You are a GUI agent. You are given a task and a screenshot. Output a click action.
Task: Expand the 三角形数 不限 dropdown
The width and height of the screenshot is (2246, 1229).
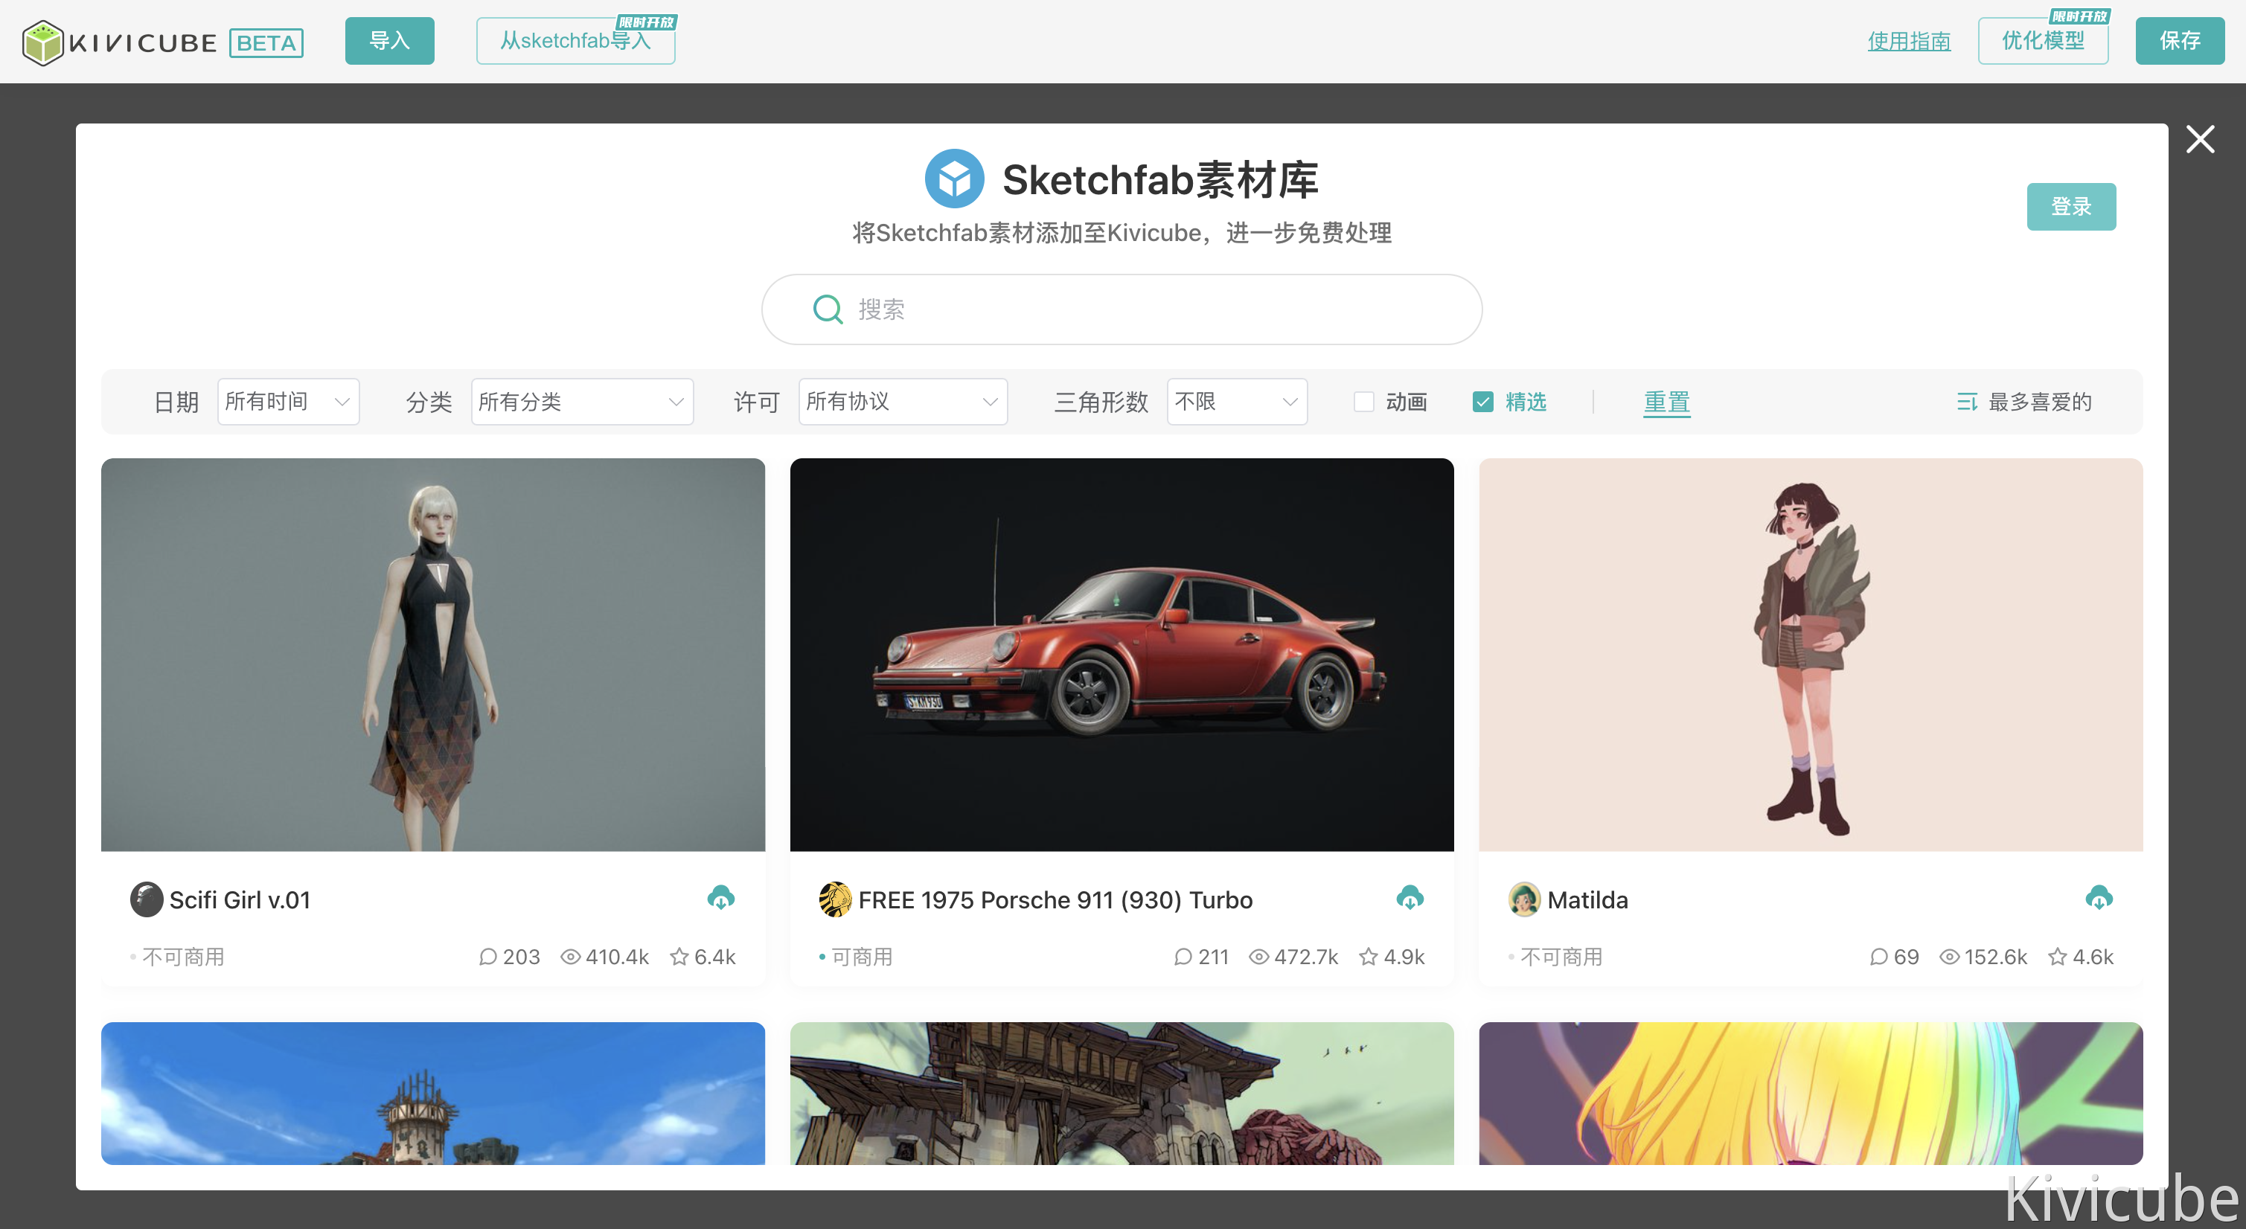tap(1236, 402)
